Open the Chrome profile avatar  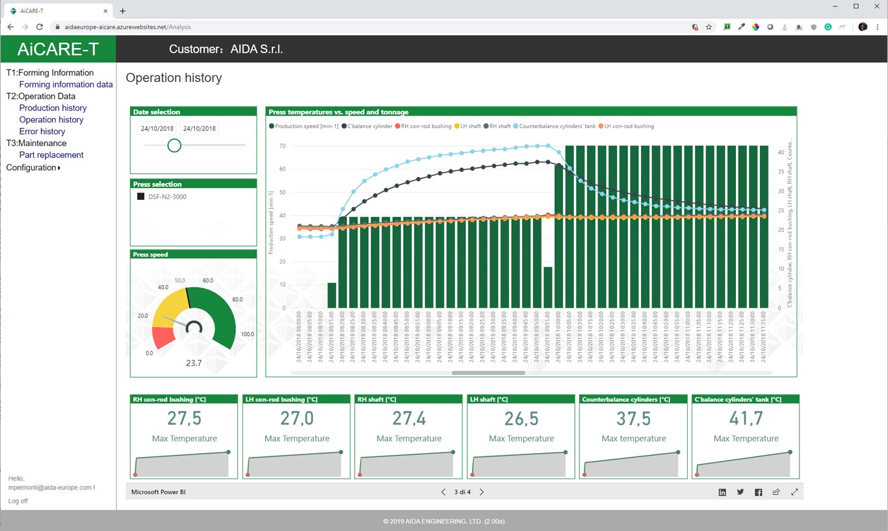coord(863,27)
